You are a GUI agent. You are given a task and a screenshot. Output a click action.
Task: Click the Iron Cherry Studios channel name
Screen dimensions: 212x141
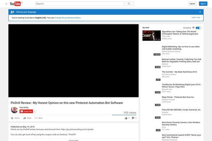point(169,74)
